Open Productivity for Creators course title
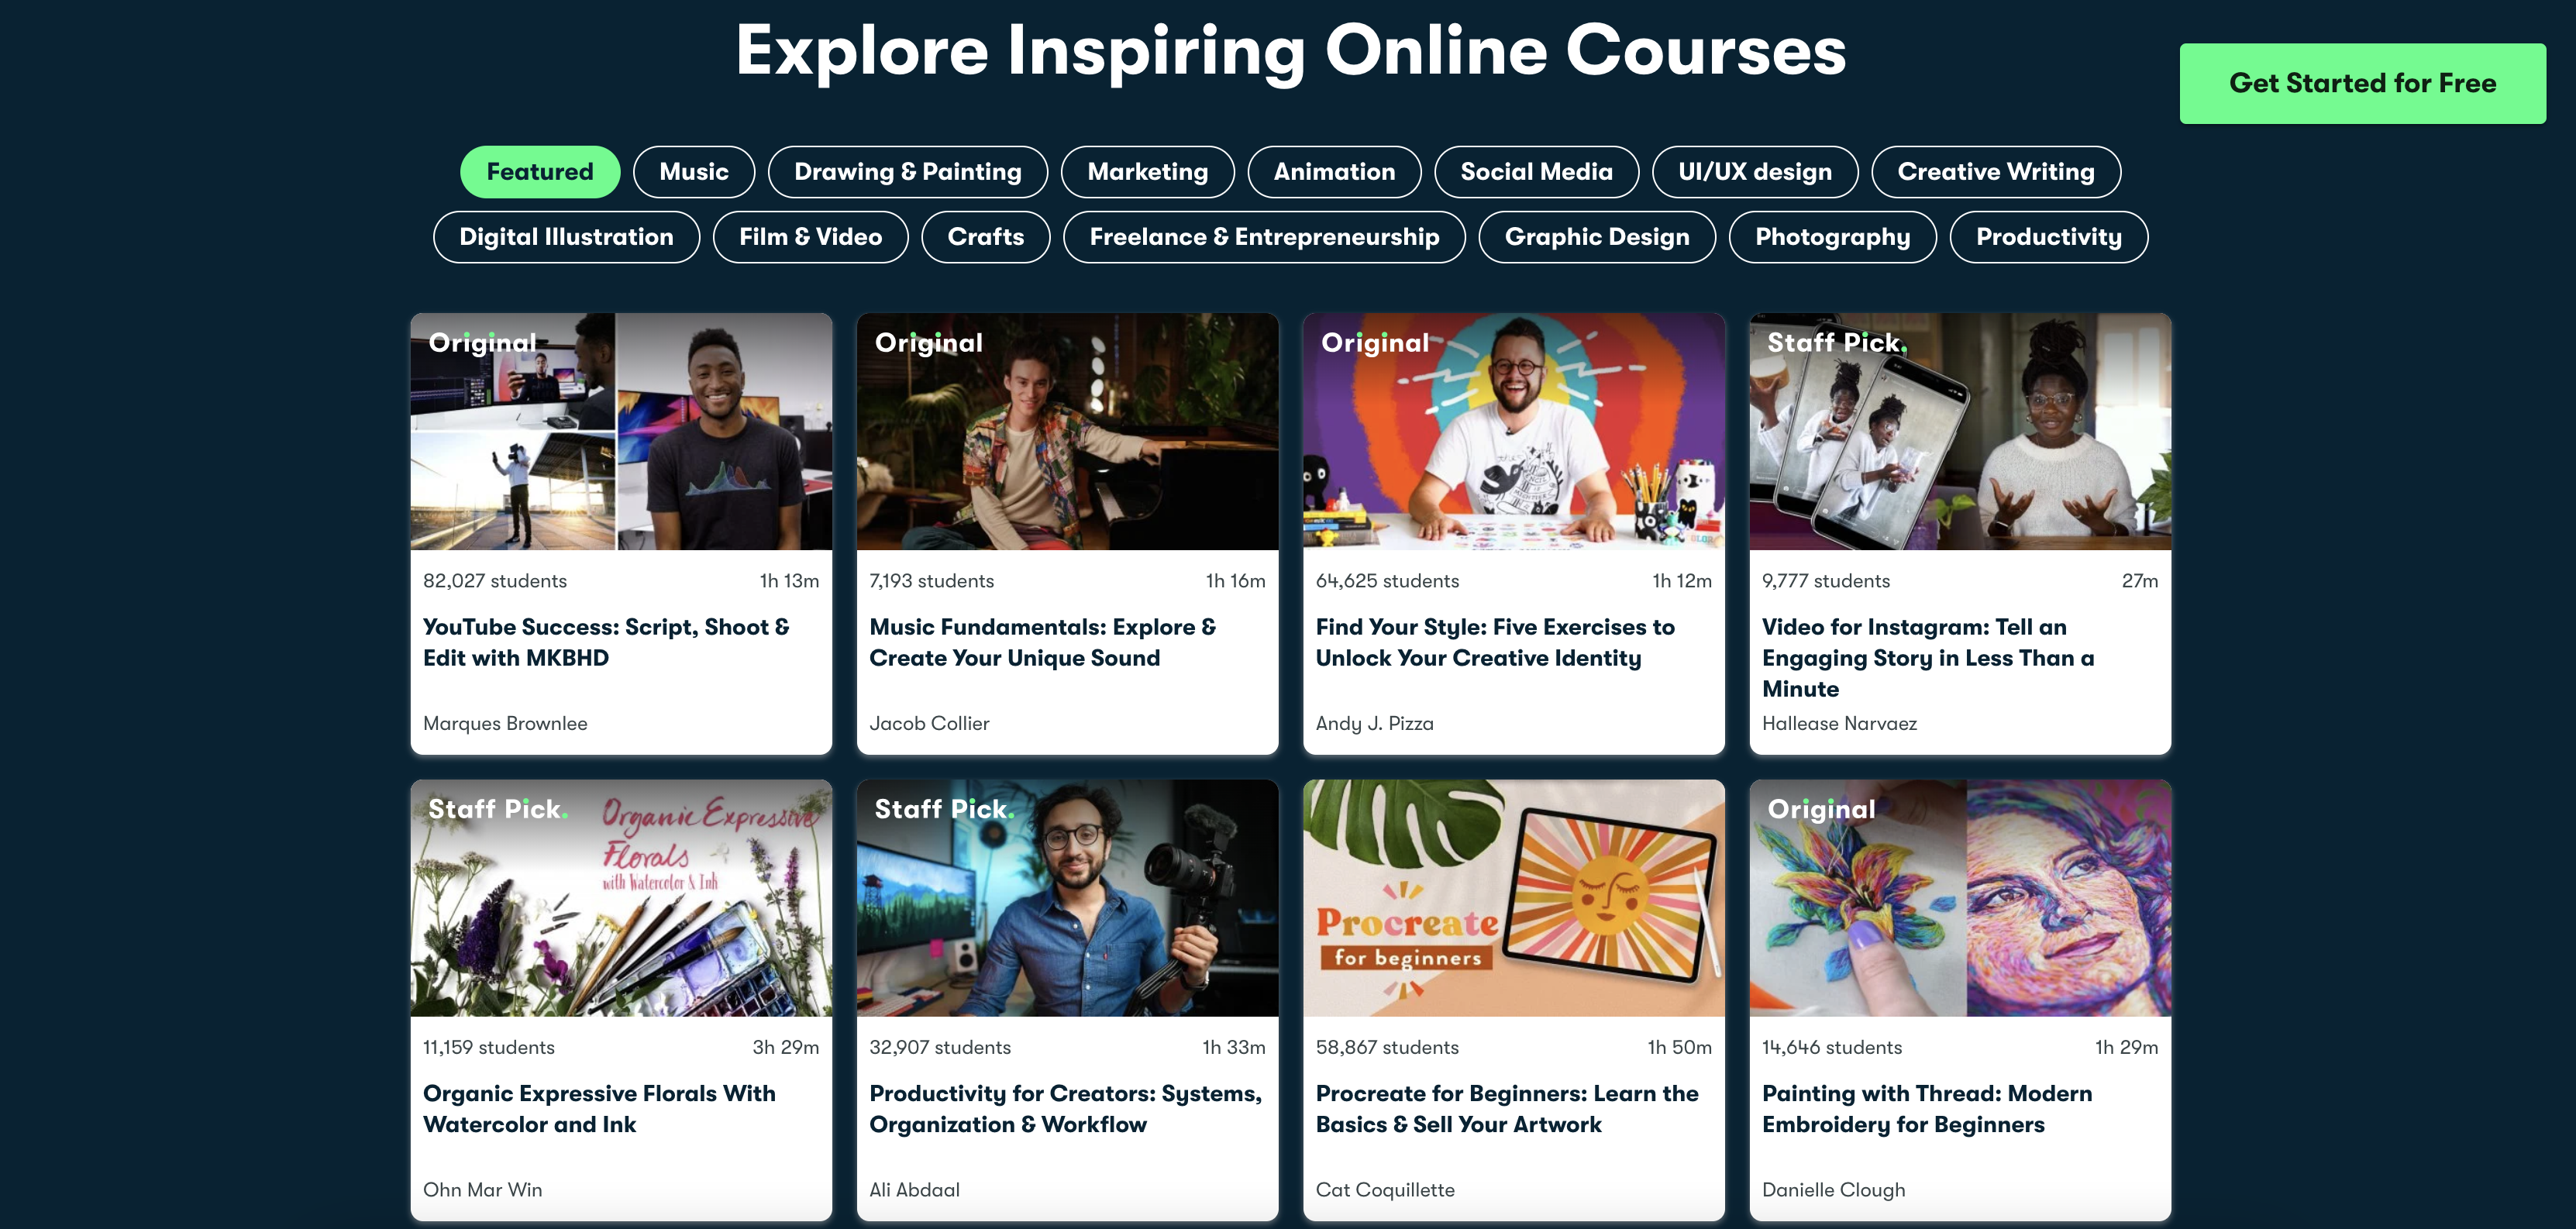The width and height of the screenshot is (2576, 1229). point(1065,1108)
